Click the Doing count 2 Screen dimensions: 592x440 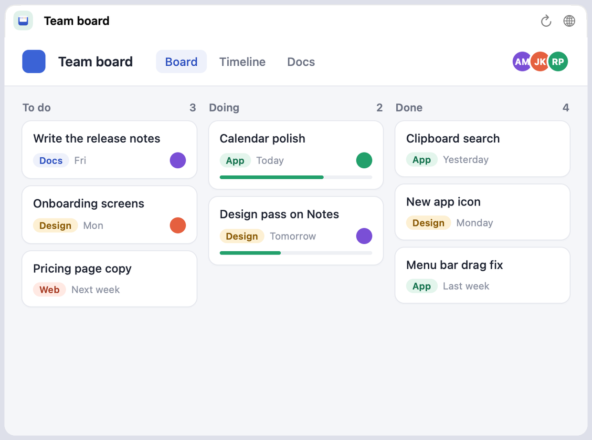(x=380, y=108)
